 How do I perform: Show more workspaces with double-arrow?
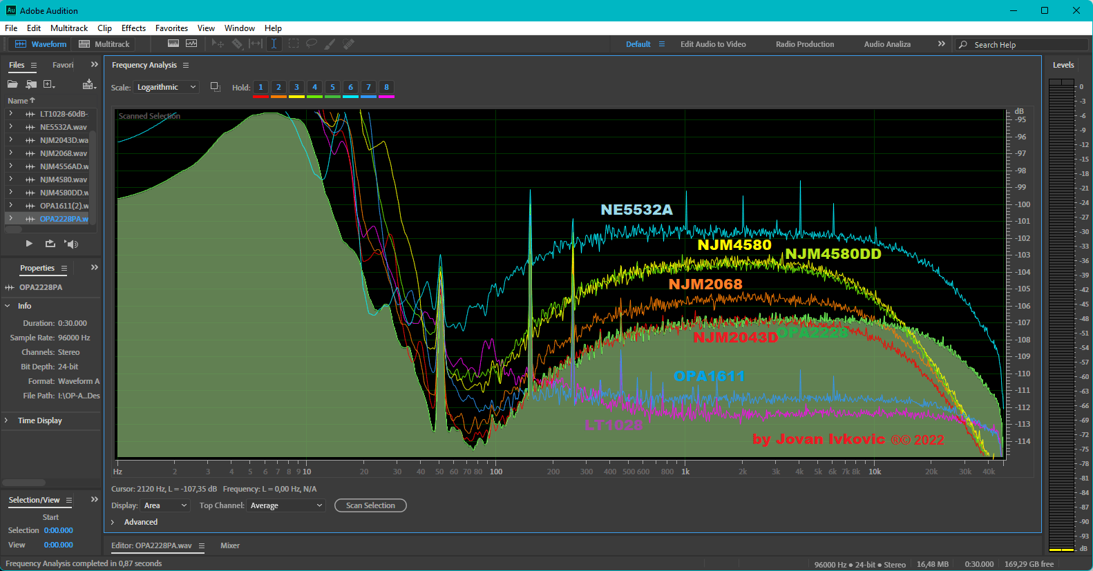pos(941,44)
